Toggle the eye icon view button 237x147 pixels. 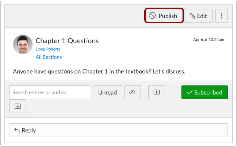(x=132, y=92)
